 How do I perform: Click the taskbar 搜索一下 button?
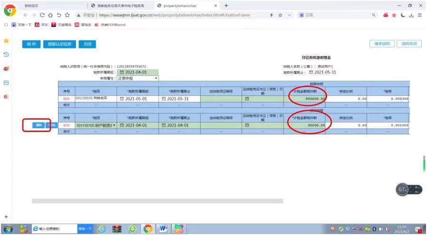(85, 229)
